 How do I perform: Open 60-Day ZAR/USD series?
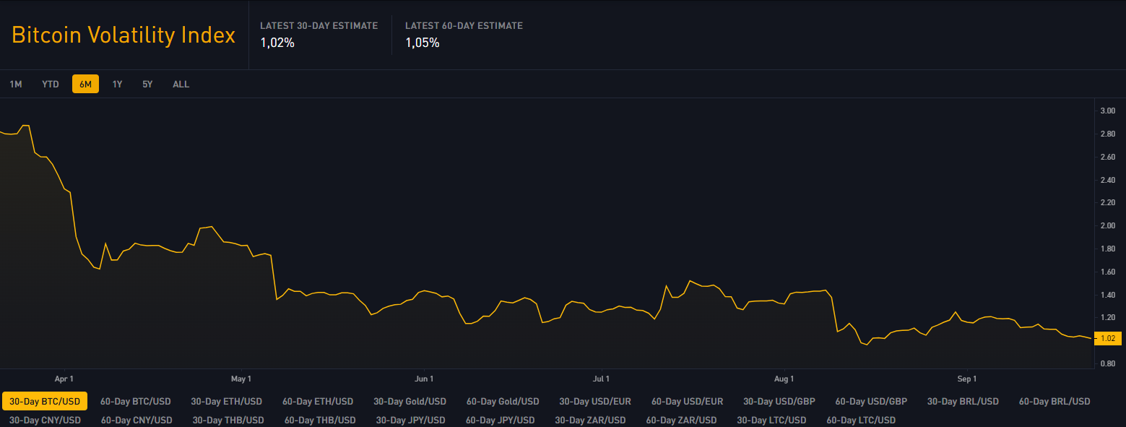click(x=681, y=420)
